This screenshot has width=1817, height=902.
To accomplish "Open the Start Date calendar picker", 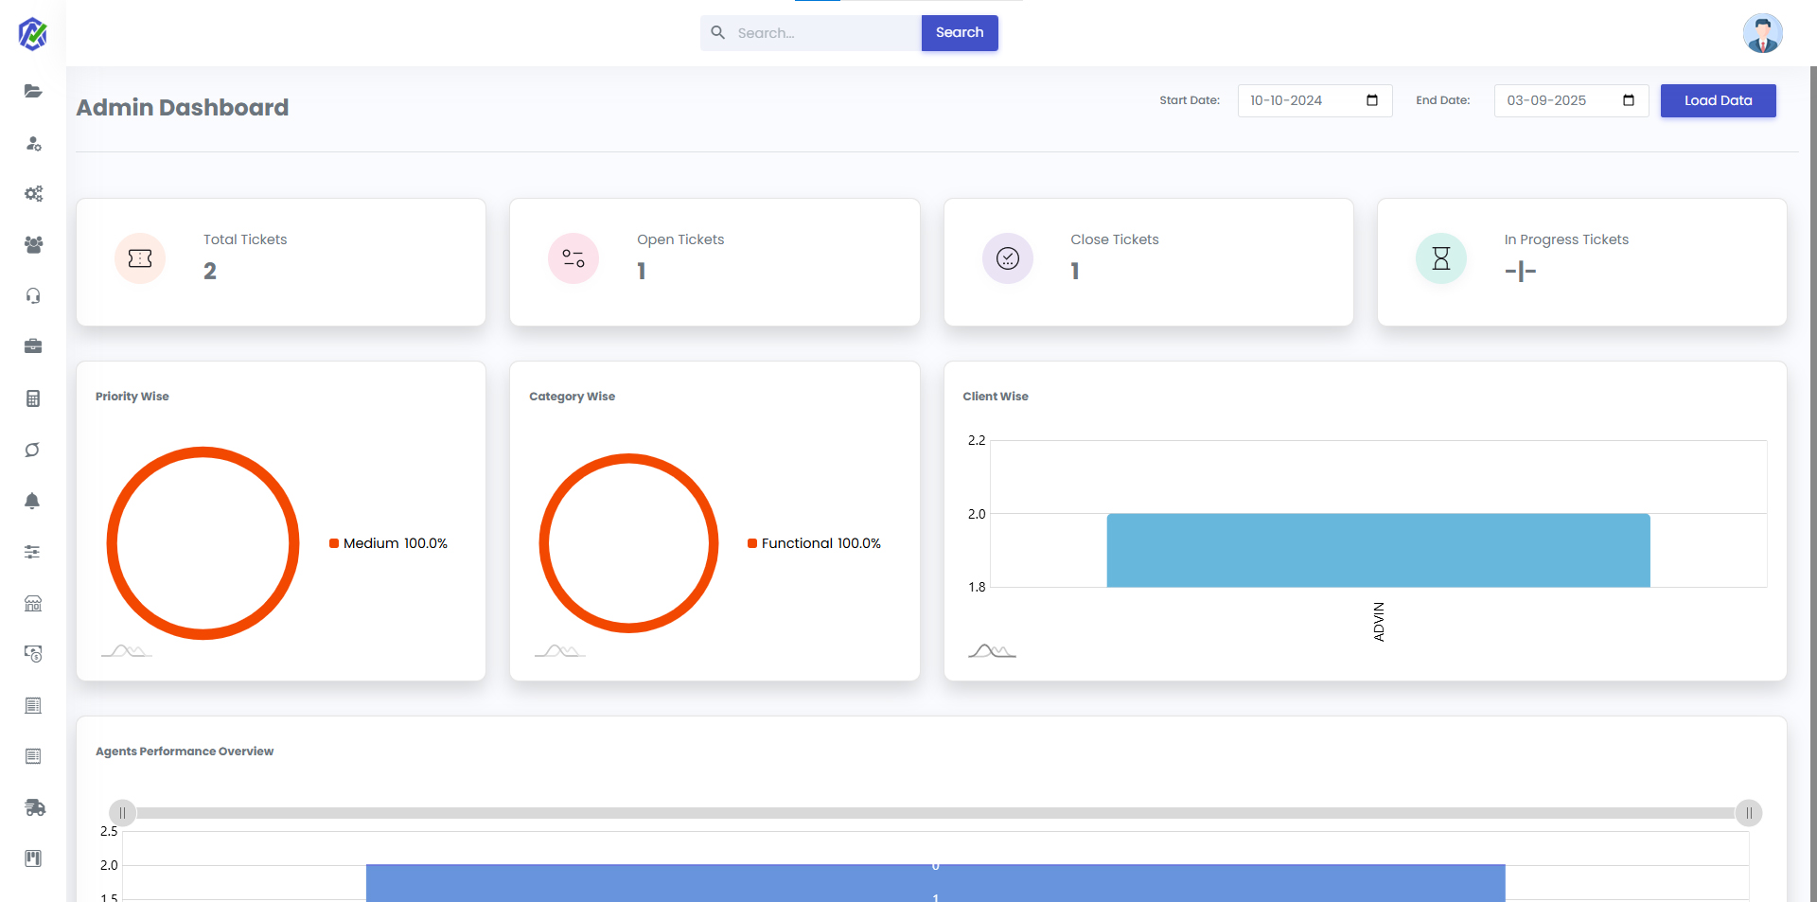I will coord(1372,100).
